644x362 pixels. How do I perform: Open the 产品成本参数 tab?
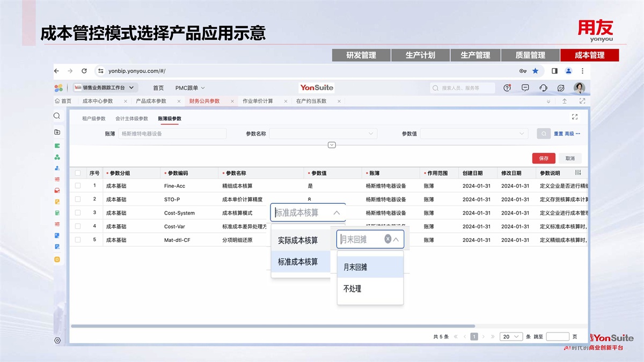[x=151, y=101]
